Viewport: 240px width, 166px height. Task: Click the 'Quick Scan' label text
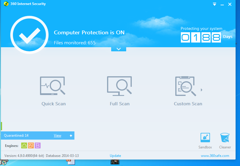pos(54,104)
